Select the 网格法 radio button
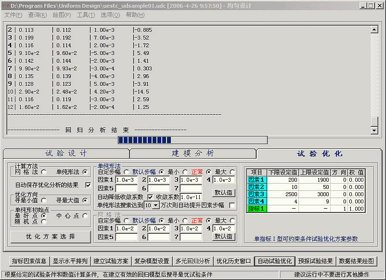This screenshot has width=386, height=280. (44, 172)
